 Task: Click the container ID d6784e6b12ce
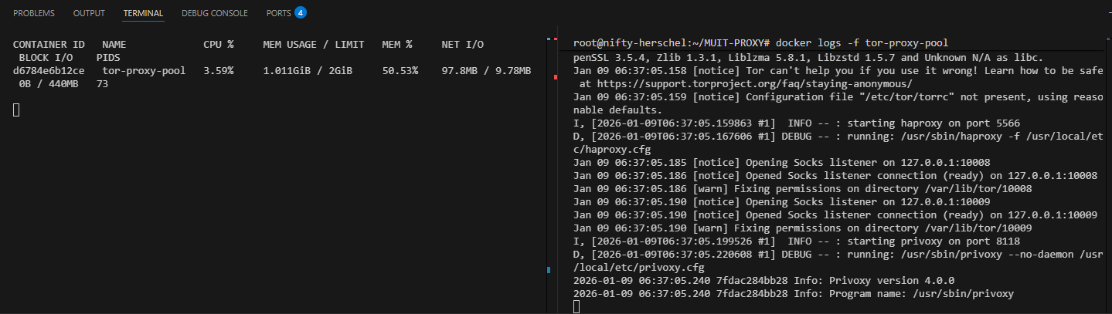[49, 71]
